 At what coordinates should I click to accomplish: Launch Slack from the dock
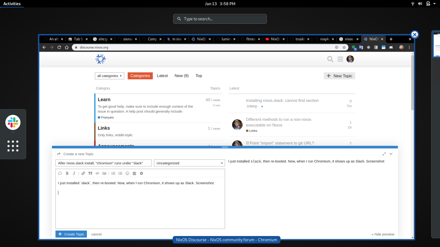click(13, 122)
